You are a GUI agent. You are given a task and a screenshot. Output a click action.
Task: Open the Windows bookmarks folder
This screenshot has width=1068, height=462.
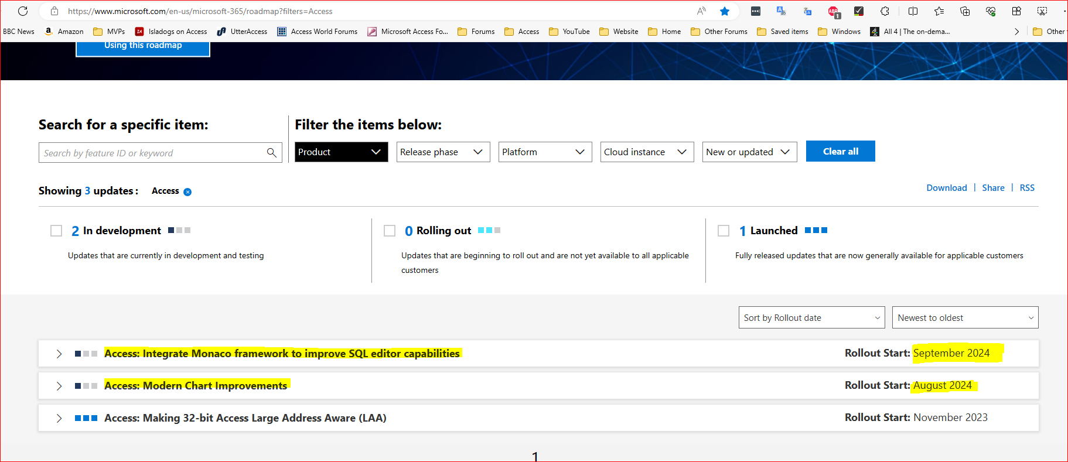[x=839, y=32]
